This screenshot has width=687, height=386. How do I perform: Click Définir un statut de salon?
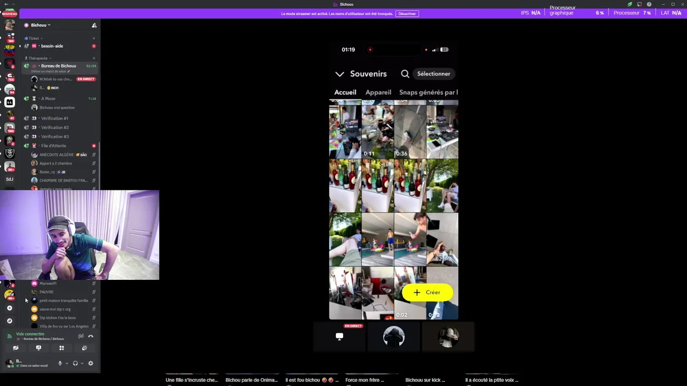[x=50, y=71]
